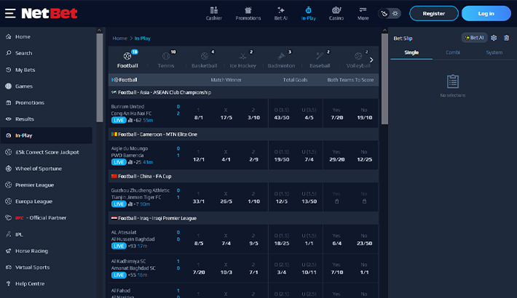Click the Log in button

pos(486,14)
